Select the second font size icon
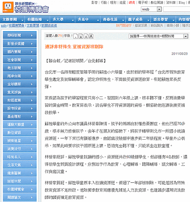Viewport: 190px width, 202px height. pyautogui.click(x=81, y=36)
